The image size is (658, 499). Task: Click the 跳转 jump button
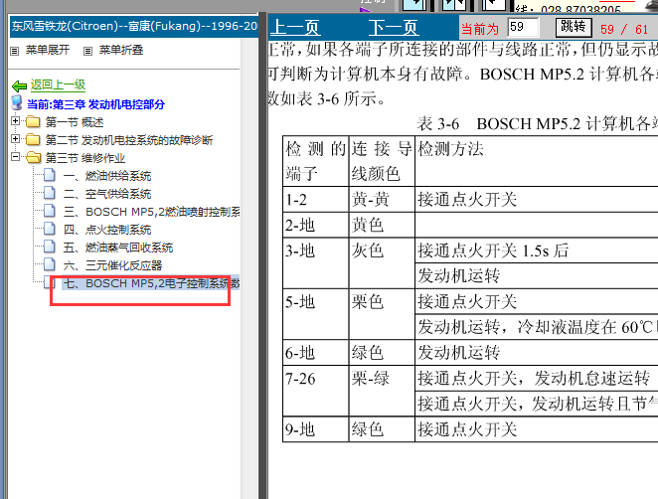[574, 27]
